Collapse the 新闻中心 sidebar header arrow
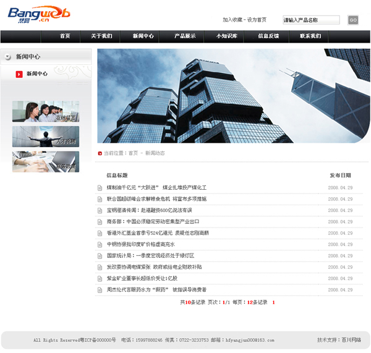Screen dimensions: 371x353 [x=8, y=57]
